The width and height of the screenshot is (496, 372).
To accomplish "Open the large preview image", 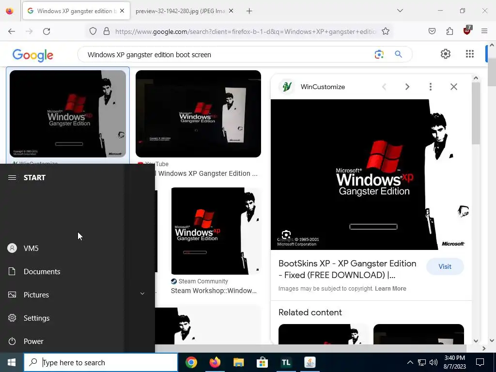I will 371,174.
